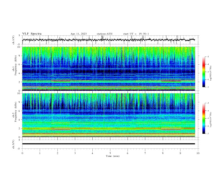Click the upper colorbar "log(PSD)(V²/Hz)" label
The width and height of the screenshot is (223, 172).
coord(211,73)
